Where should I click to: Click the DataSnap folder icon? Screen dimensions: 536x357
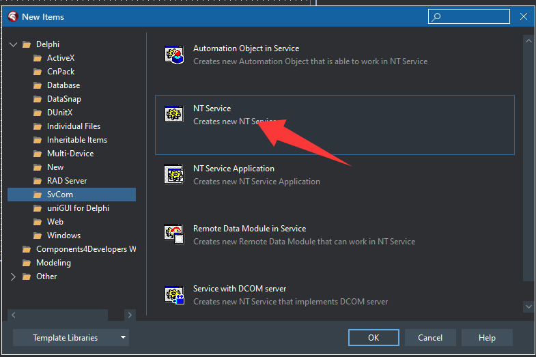38,99
